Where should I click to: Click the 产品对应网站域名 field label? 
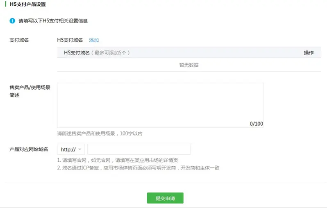coord(29,149)
